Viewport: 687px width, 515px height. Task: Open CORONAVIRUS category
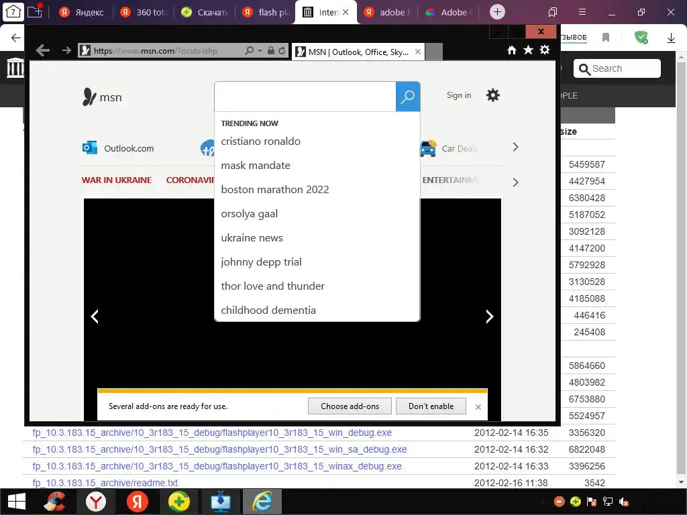190,180
